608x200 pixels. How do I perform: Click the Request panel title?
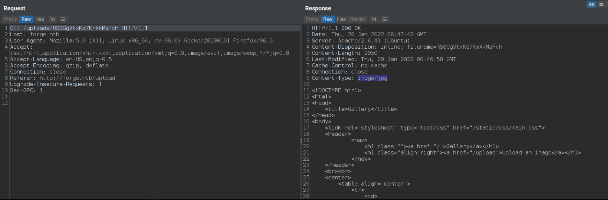coord(14,8)
